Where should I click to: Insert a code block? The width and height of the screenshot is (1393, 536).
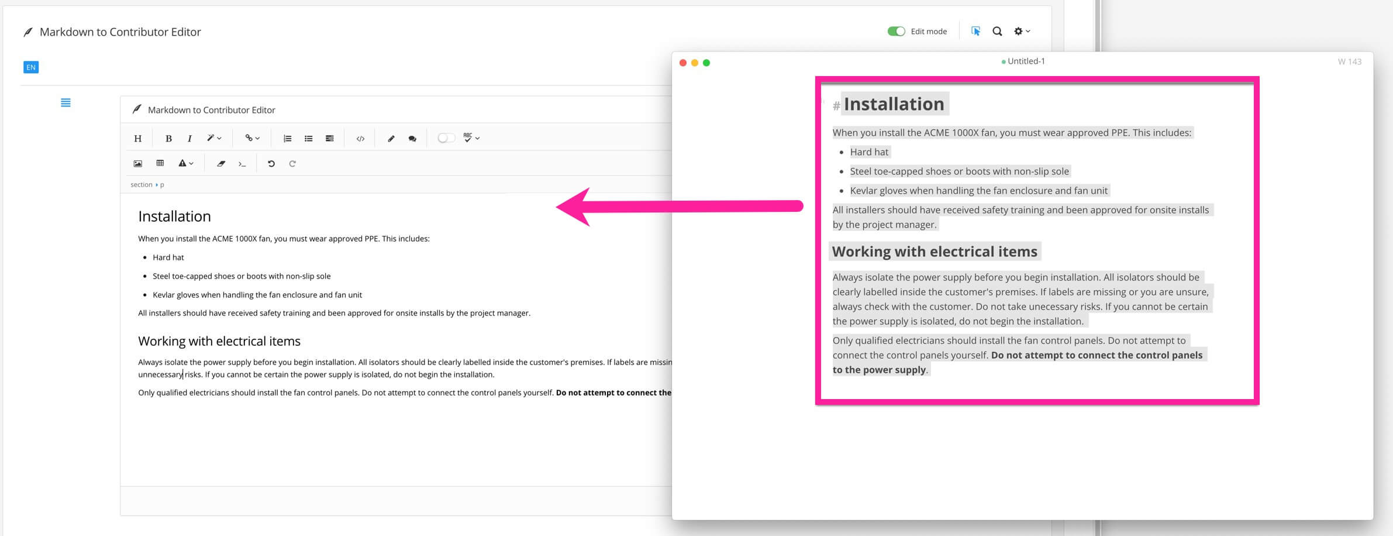pos(360,138)
